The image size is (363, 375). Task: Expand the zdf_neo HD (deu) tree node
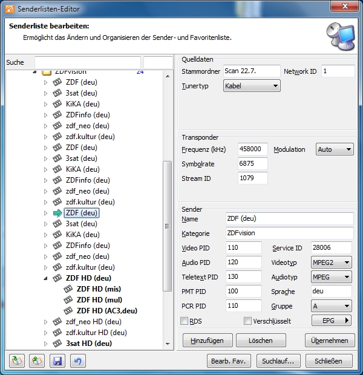[45, 322]
